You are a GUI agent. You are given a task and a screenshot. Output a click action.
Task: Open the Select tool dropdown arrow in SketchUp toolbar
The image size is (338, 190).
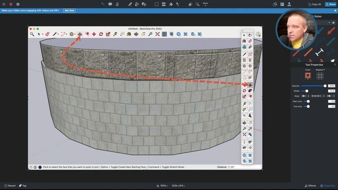point(42,34)
